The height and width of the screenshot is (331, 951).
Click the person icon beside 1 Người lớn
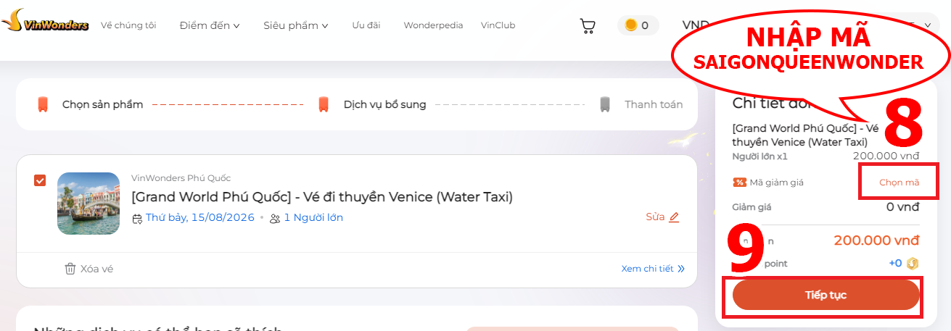click(x=275, y=218)
